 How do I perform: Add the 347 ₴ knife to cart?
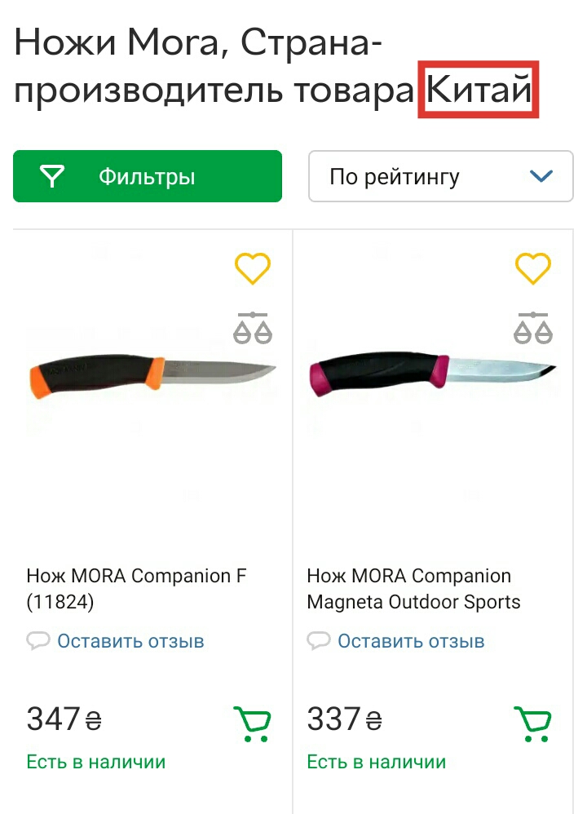pos(253,723)
